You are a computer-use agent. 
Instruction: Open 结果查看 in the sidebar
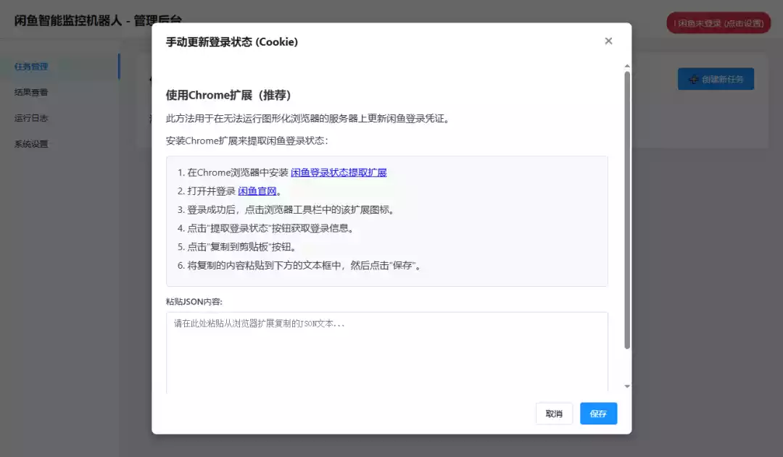click(x=31, y=93)
